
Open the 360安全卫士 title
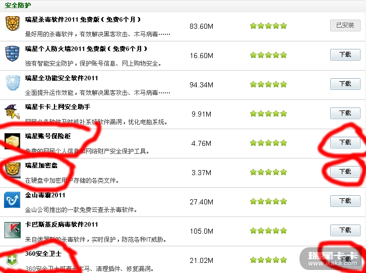pyautogui.click(x=43, y=254)
